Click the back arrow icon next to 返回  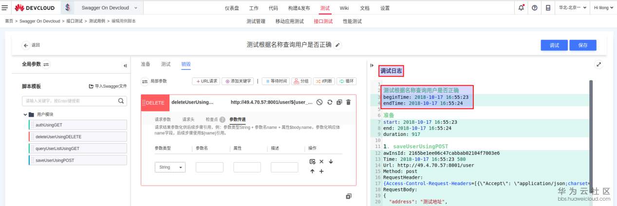26,45
